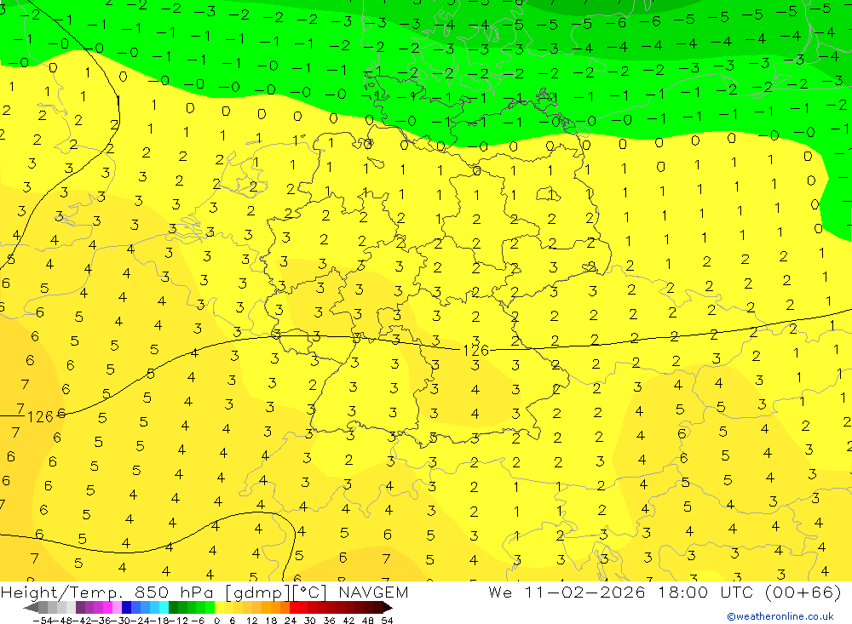Click the '-54' legend tick label
Image resolution: width=852 pixels, height=624 pixels.
[43, 621]
